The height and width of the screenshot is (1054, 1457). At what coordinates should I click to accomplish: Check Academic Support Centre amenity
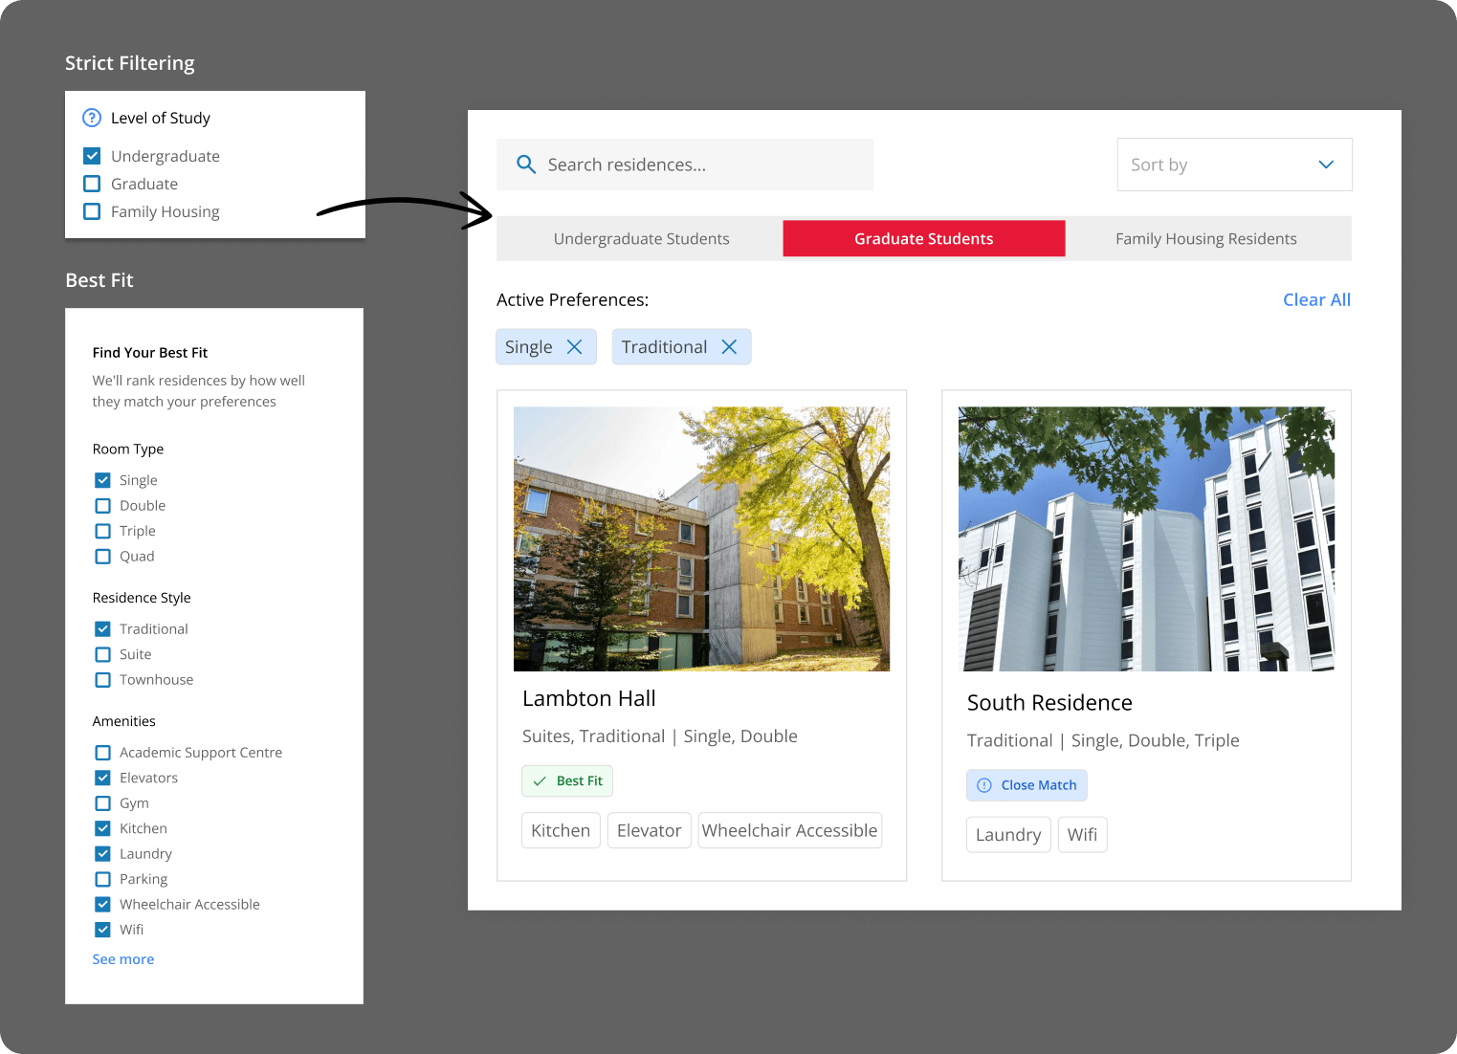(x=102, y=753)
